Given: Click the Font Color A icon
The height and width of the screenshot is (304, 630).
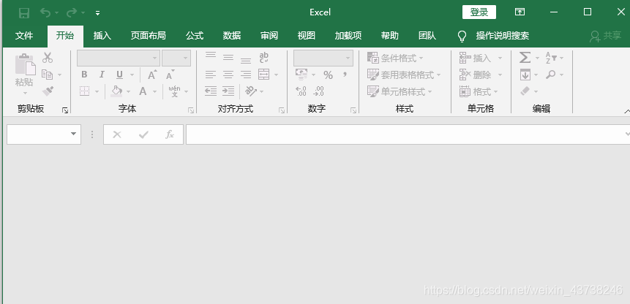Looking at the screenshot, I should pos(143,91).
